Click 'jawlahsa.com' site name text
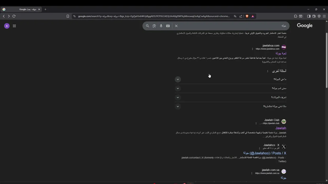 [271, 46]
